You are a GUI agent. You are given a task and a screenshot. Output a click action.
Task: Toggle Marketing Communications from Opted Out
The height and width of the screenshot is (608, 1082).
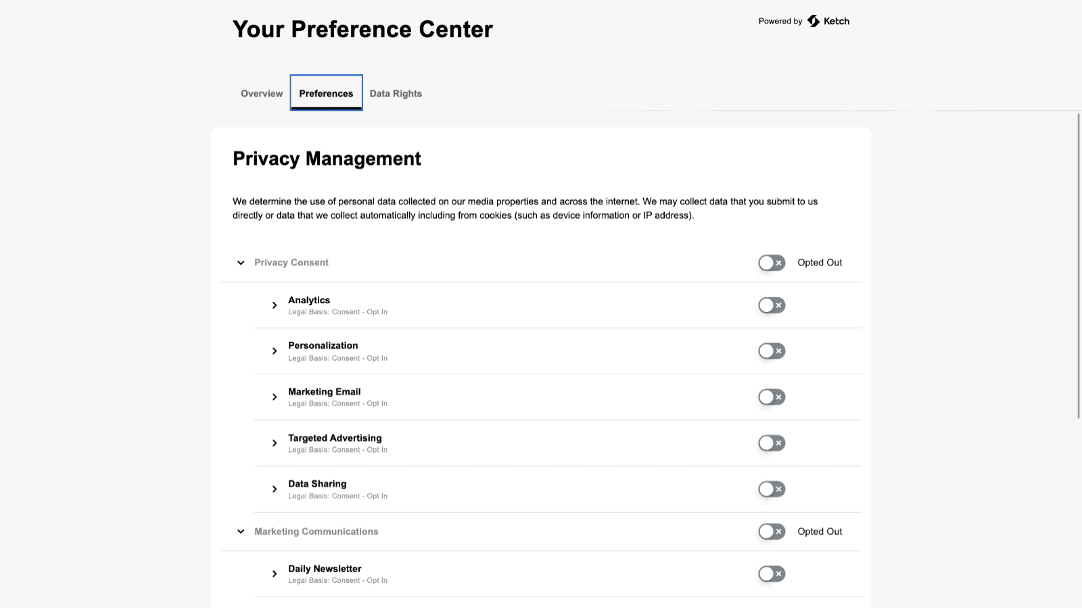(771, 532)
